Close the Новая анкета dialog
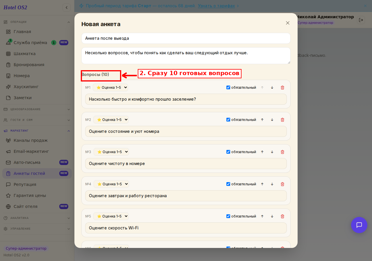 pos(288,23)
